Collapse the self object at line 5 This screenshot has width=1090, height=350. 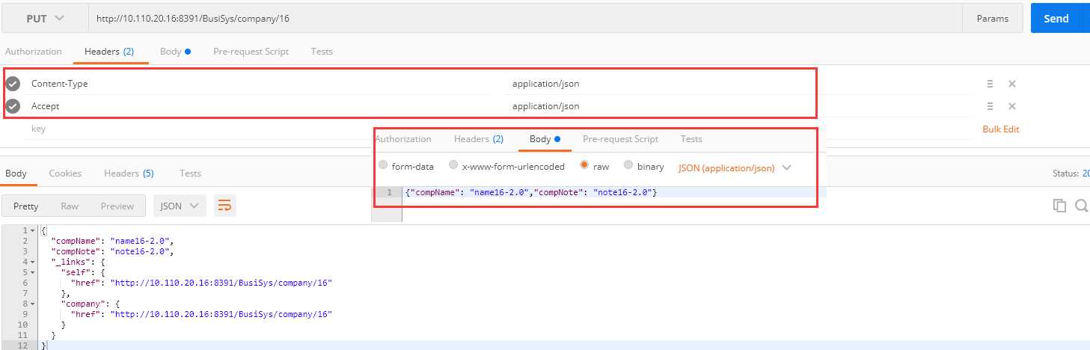pyautogui.click(x=32, y=272)
